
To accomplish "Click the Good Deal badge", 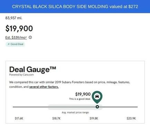I will pos(15,44).
